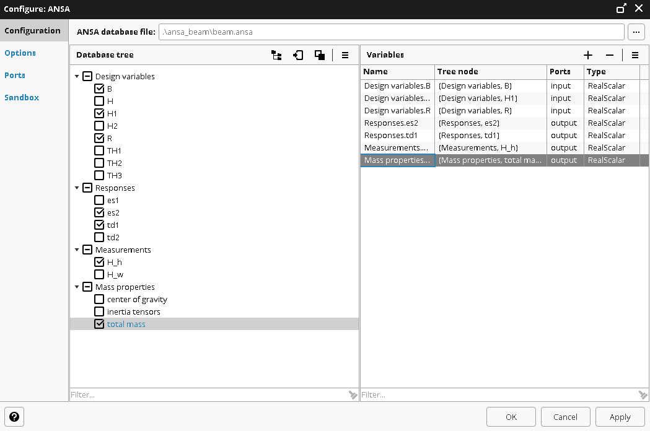Click the tree hierarchy icon in Database tree toolbar

pos(276,55)
